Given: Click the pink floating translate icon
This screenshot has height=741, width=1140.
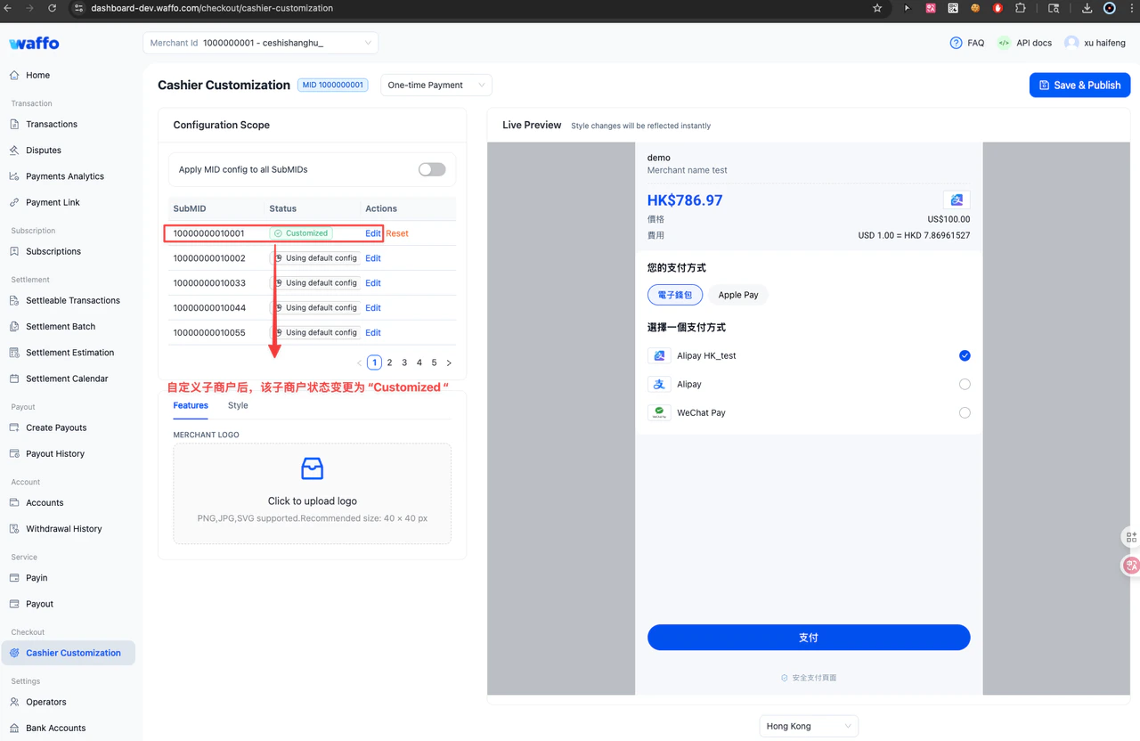Looking at the screenshot, I should [1131, 566].
